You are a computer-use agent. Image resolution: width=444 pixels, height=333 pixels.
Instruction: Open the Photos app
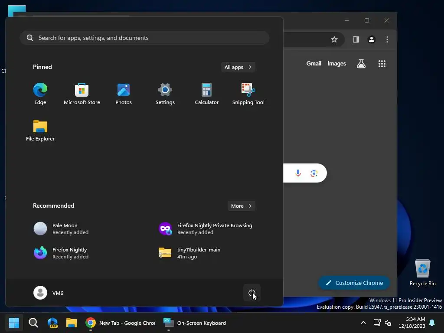pyautogui.click(x=124, y=94)
